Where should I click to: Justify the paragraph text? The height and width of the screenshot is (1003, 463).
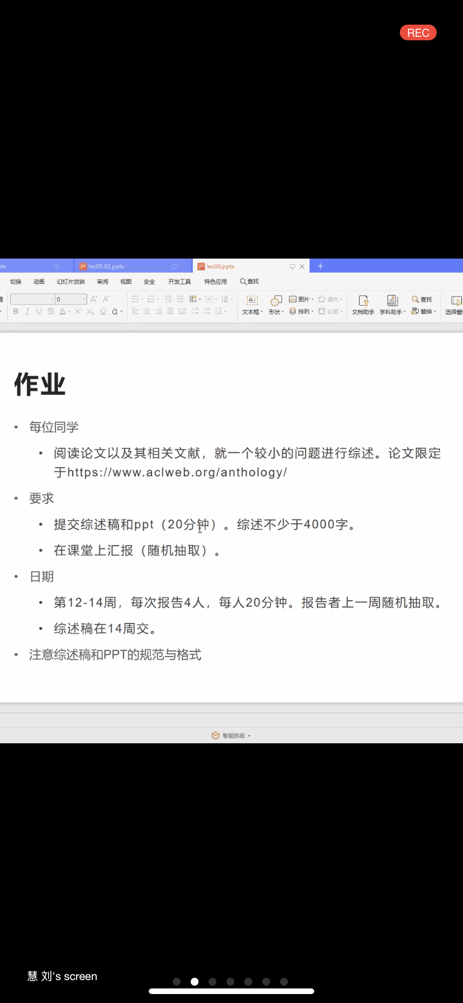click(171, 311)
